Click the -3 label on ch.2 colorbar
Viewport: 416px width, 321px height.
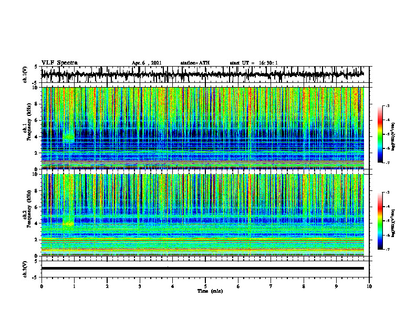387,192
